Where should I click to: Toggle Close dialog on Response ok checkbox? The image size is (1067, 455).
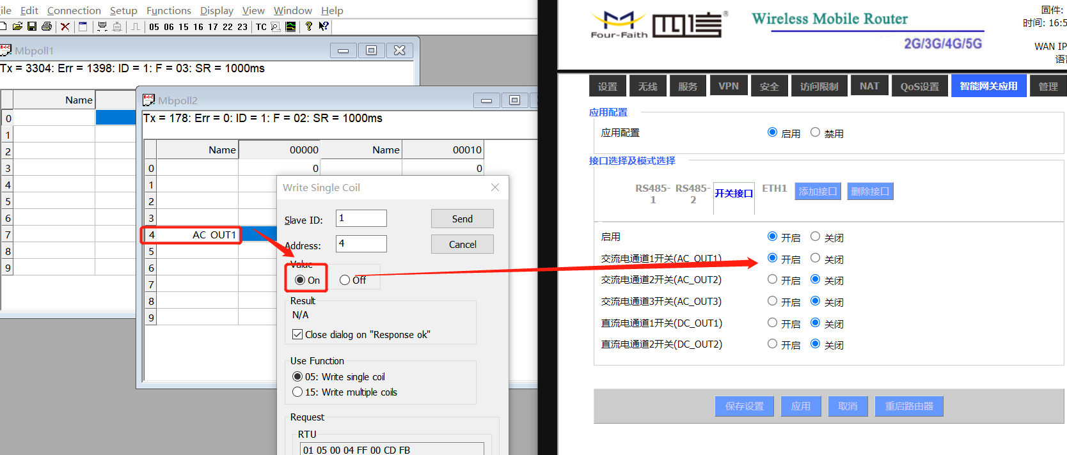tap(297, 334)
